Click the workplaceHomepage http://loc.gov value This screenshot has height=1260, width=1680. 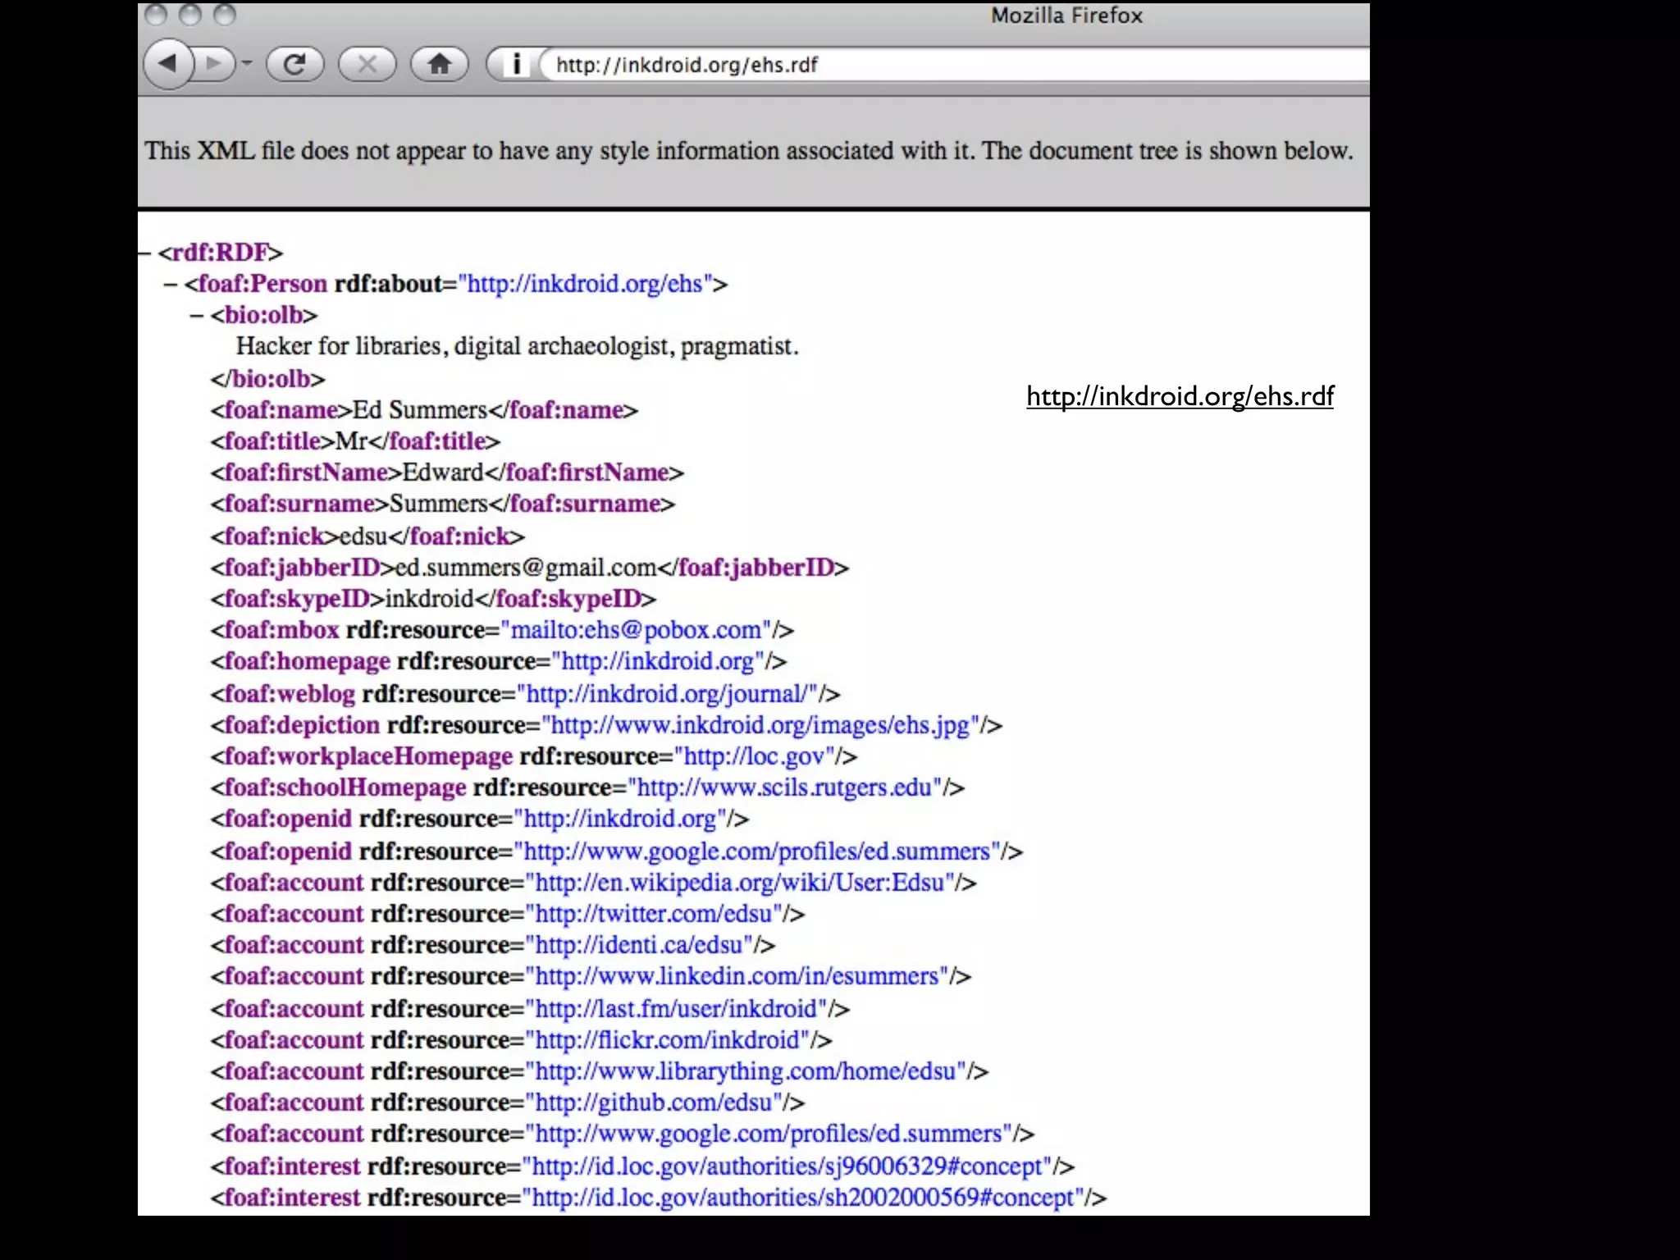click(x=754, y=756)
